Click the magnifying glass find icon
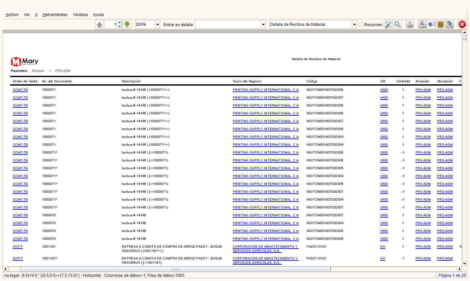This screenshot has width=470, height=281. (x=397, y=25)
